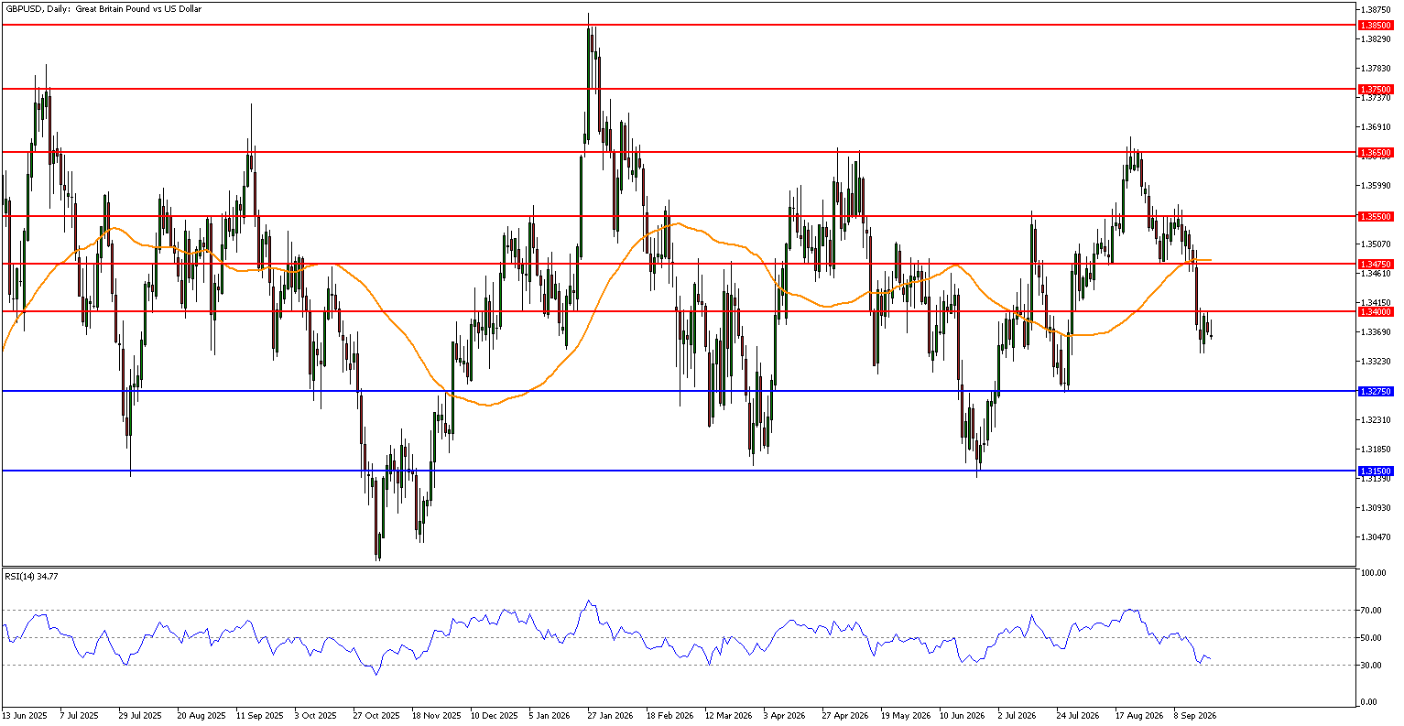Select the blue 1.32750 support level tag
Screen dimensions: 1404x726
(1376, 391)
